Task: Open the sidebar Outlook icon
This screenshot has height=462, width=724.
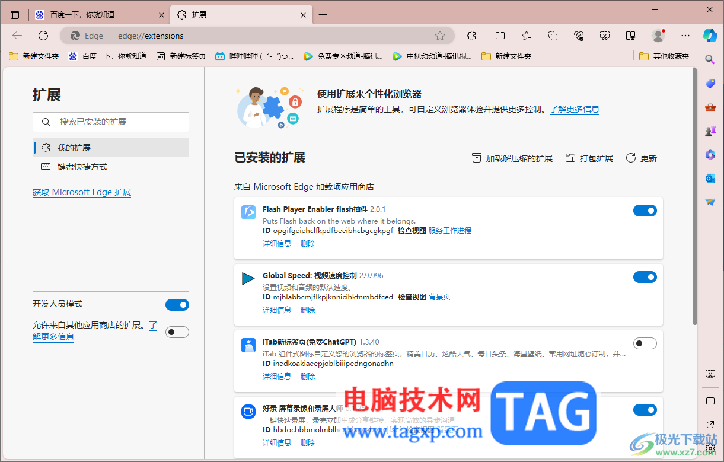Action: tap(710, 179)
